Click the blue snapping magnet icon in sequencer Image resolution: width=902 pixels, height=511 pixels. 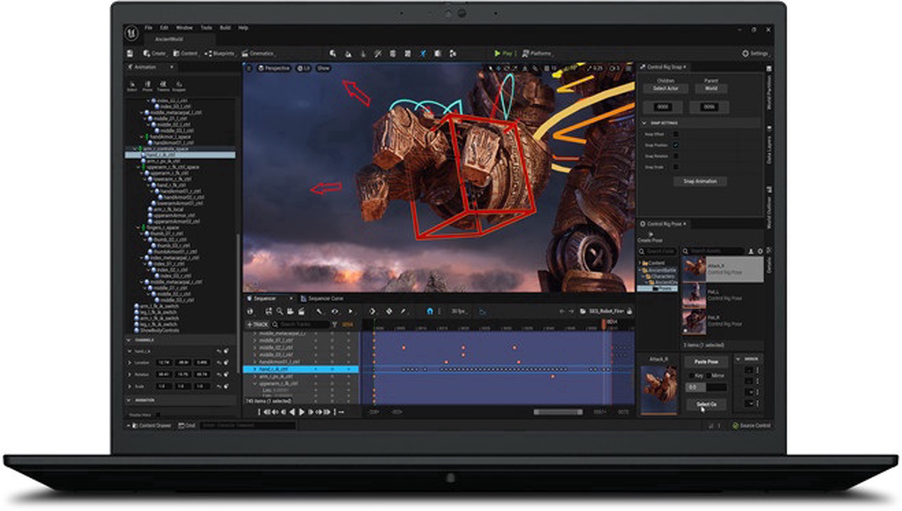tap(429, 312)
